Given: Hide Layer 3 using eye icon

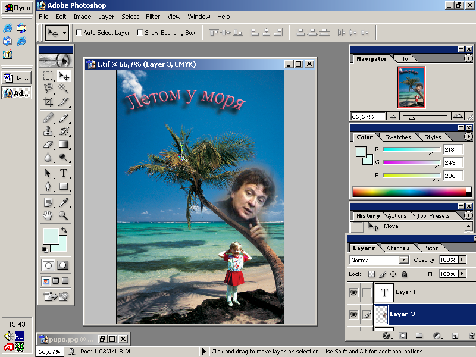Looking at the screenshot, I should [x=353, y=315].
